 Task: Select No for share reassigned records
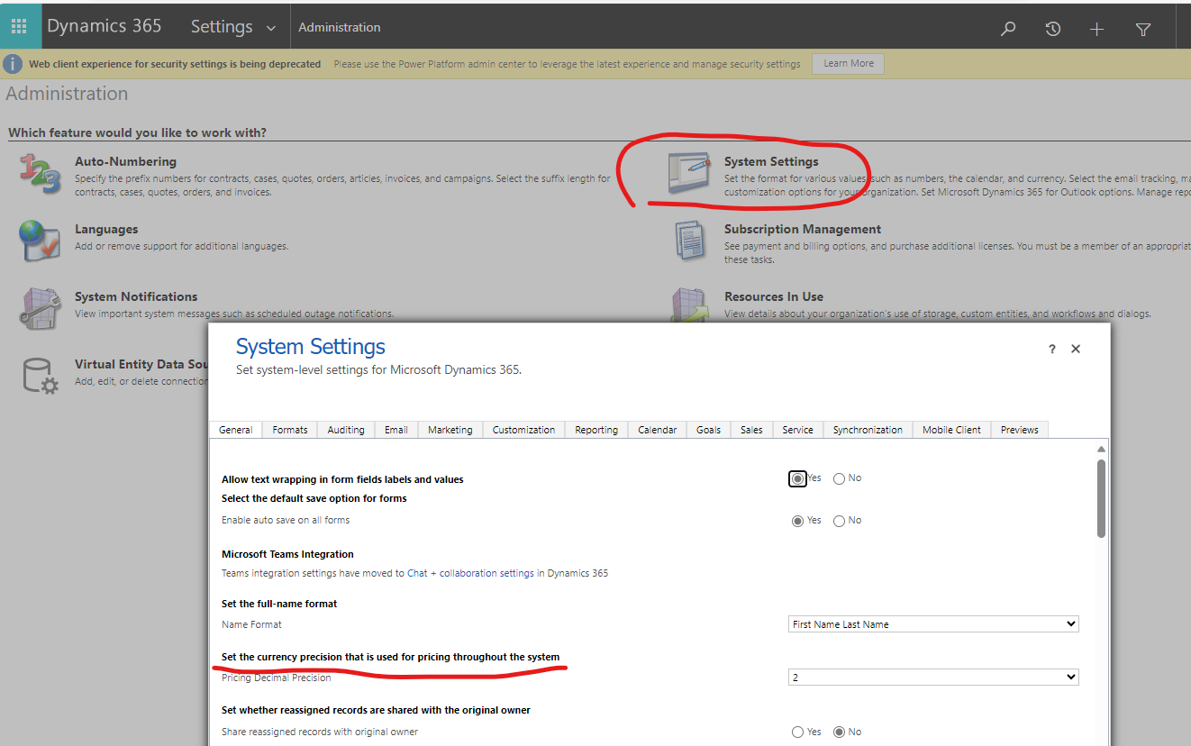(x=839, y=732)
